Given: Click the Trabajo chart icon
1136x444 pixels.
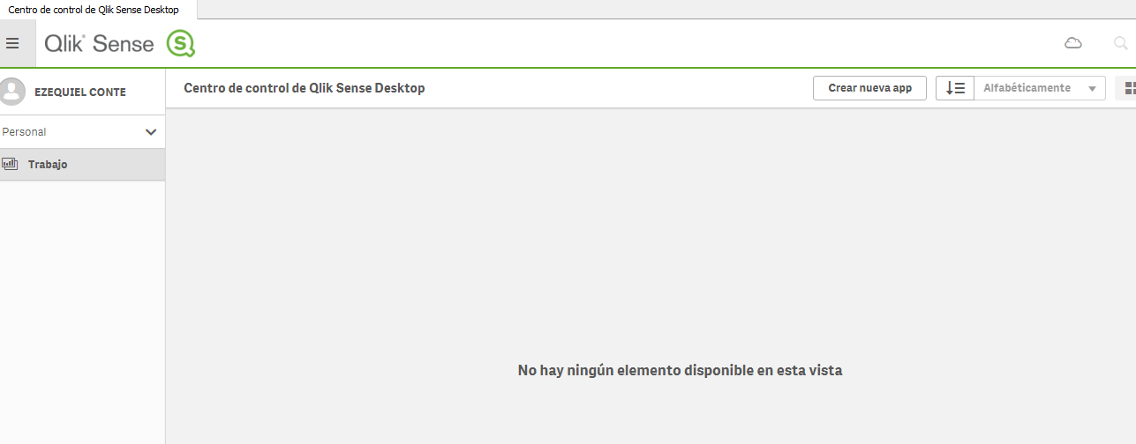Looking at the screenshot, I should coord(10,164).
